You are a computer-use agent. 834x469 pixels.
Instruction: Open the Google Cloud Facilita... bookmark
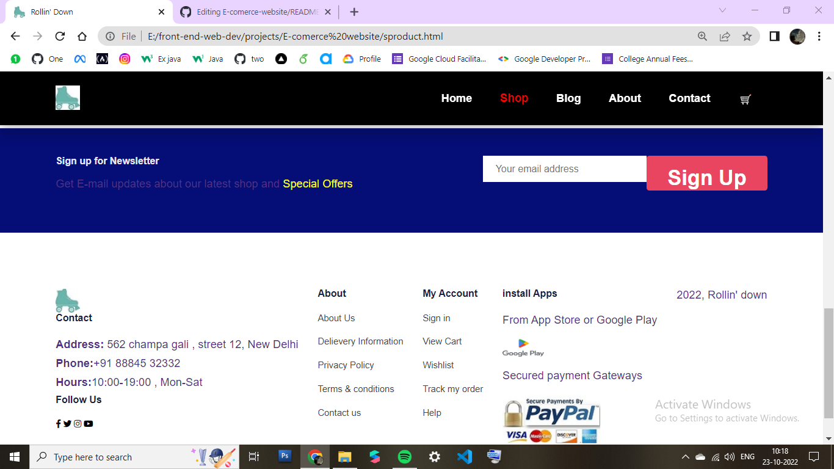[x=440, y=59]
